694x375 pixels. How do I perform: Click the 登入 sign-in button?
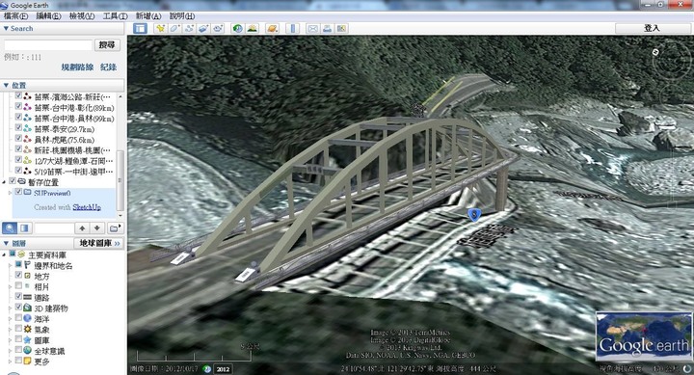tap(652, 28)
